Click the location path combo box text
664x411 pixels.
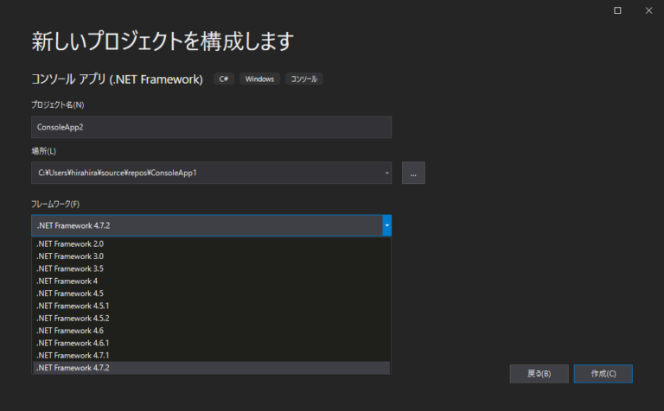coord(118,173)
